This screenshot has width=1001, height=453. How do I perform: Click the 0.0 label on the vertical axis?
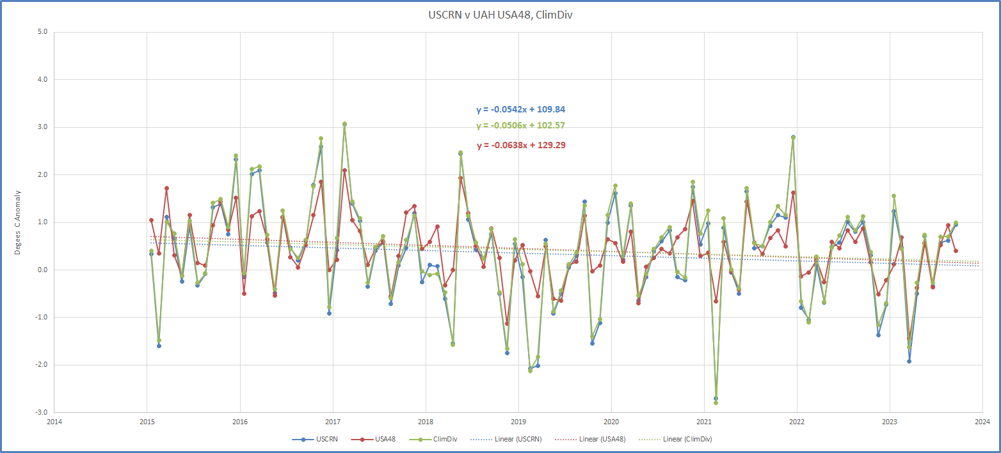click(x=43, y=270)
